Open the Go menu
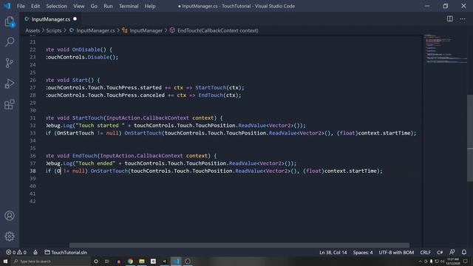 pos(94,6)
